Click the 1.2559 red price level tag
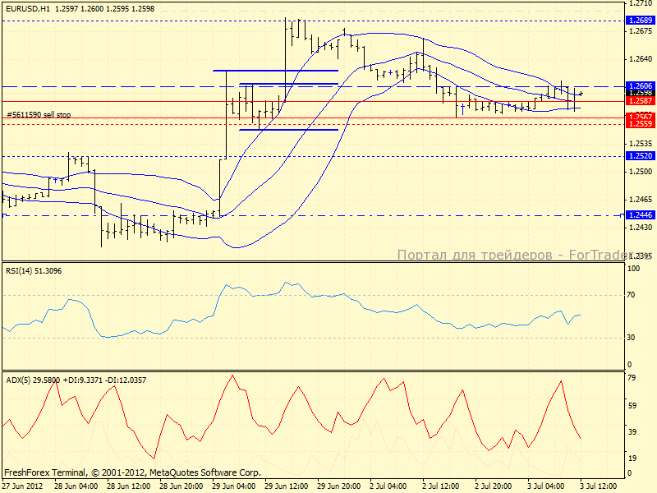This screenshot has height=493, width=657. click(641, 124)
